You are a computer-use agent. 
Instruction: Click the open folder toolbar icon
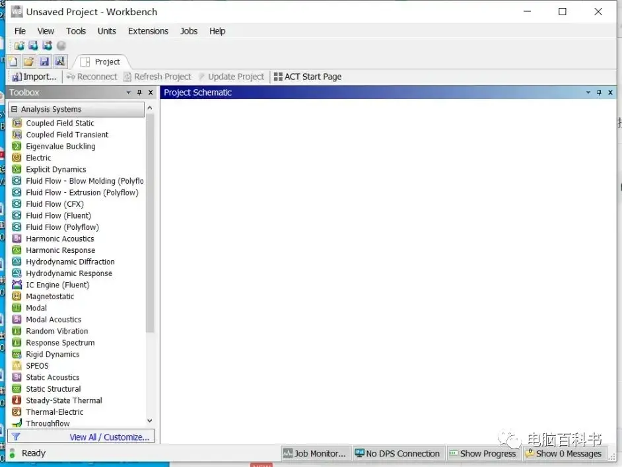pos(28,61)
